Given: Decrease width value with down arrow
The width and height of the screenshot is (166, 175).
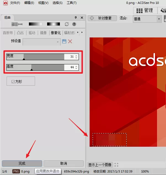Looking at the screenshot, I should [x=76, y=58].
